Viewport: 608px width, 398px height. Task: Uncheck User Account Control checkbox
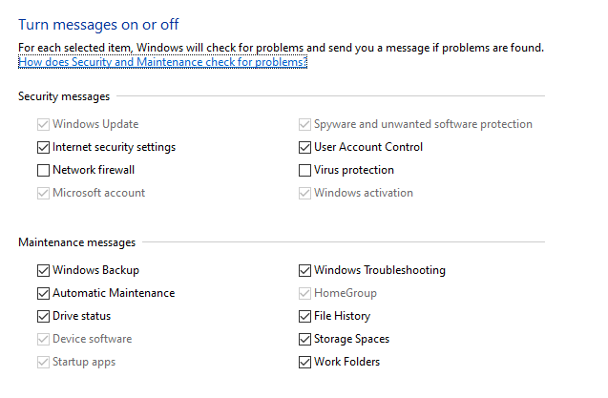[x=304, y=147]
